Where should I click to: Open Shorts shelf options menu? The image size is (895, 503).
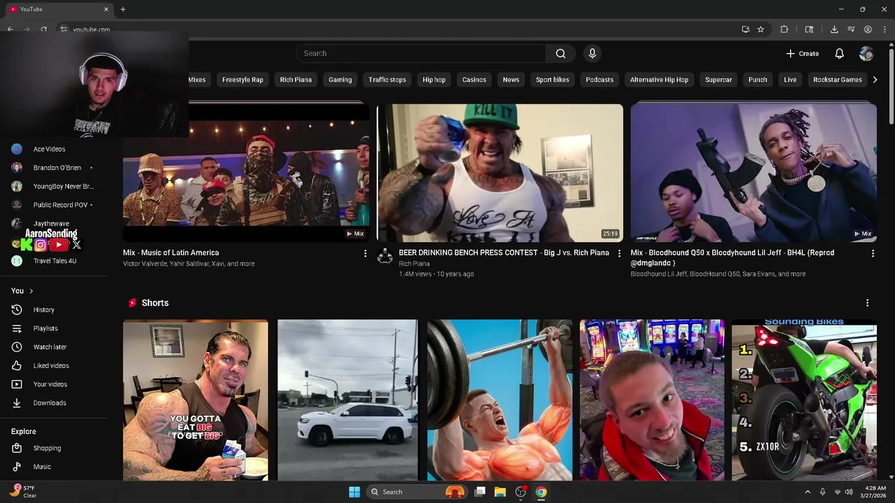(x=867, y=302)
